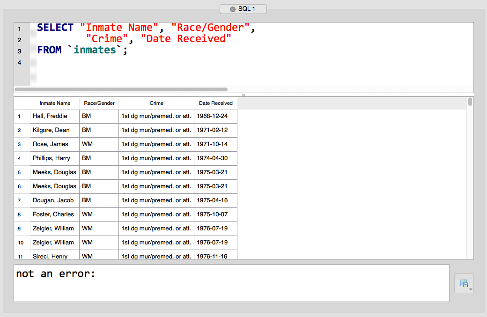Click line number 3 in the SQL editor
Viewport: 487px width, 317px height.
19,50
